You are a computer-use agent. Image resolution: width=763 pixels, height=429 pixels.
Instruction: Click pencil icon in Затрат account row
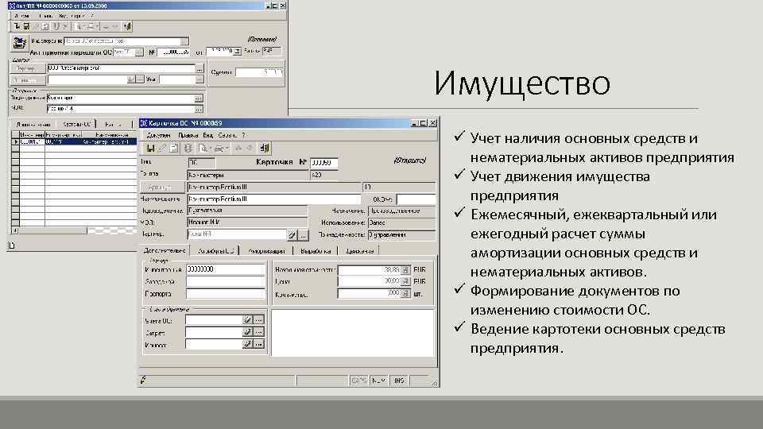(x=247, y=332)
